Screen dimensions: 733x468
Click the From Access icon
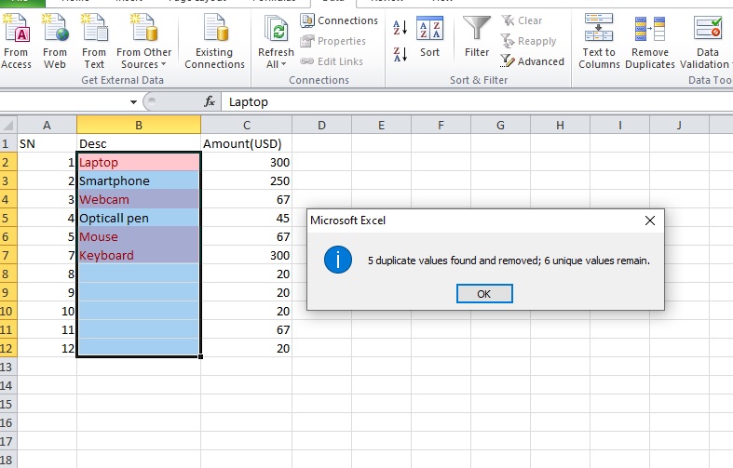click(16, 29)
